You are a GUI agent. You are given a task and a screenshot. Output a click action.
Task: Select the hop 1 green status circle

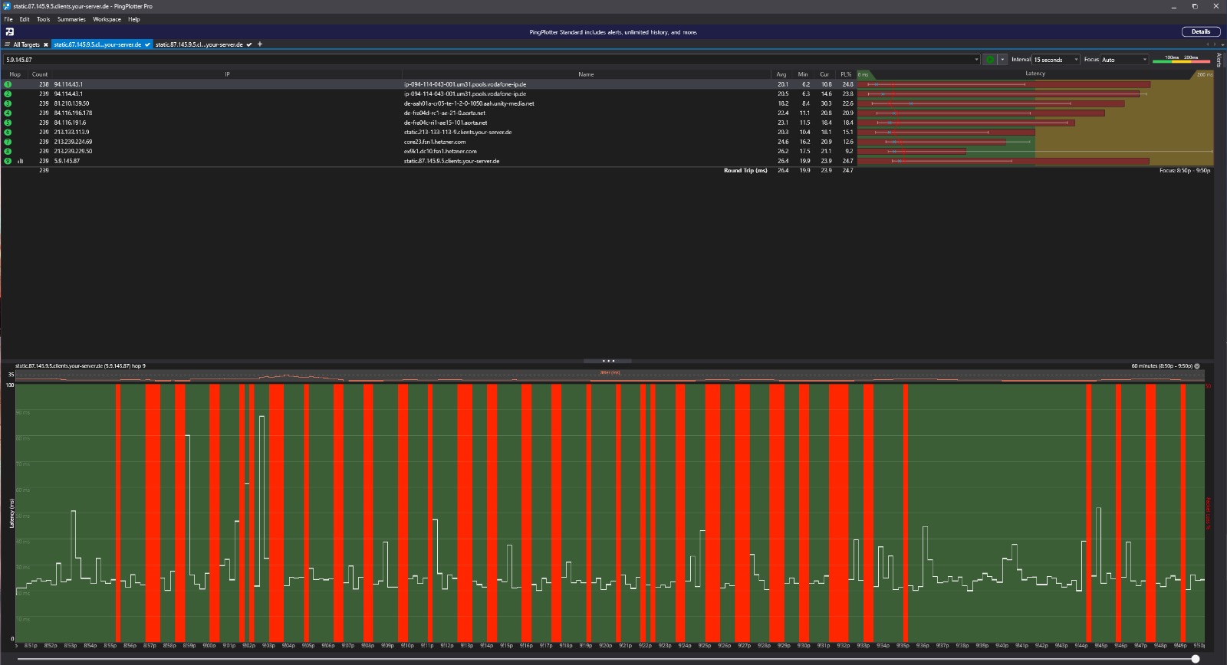[x=8, y=84]
